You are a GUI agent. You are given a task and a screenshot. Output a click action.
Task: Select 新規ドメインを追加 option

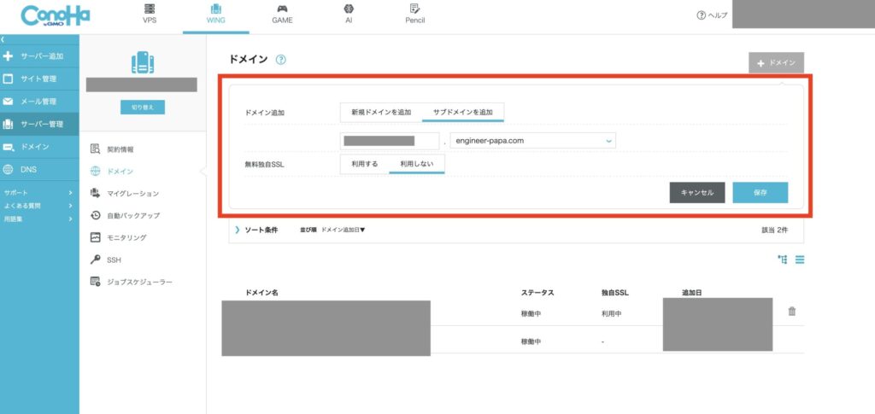coord(381,113)
